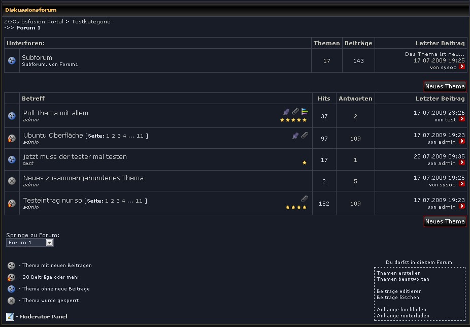Click the Subforum status icon
Screen dimensions: 470x327
[12, 61]
